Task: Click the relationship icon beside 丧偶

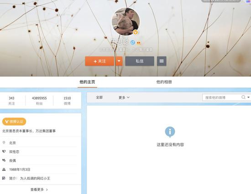Action: 4,160
